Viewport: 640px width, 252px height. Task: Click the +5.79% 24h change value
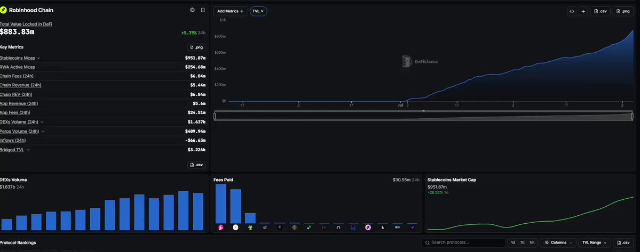(x=189, y=32)
